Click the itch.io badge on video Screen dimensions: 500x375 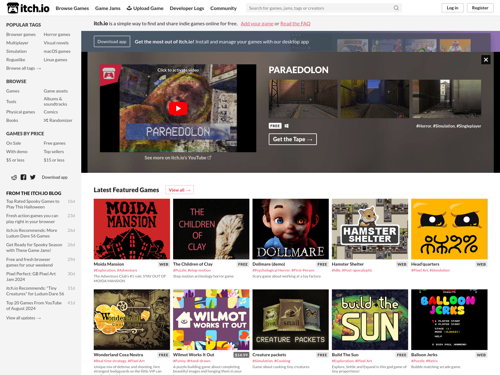109,74
